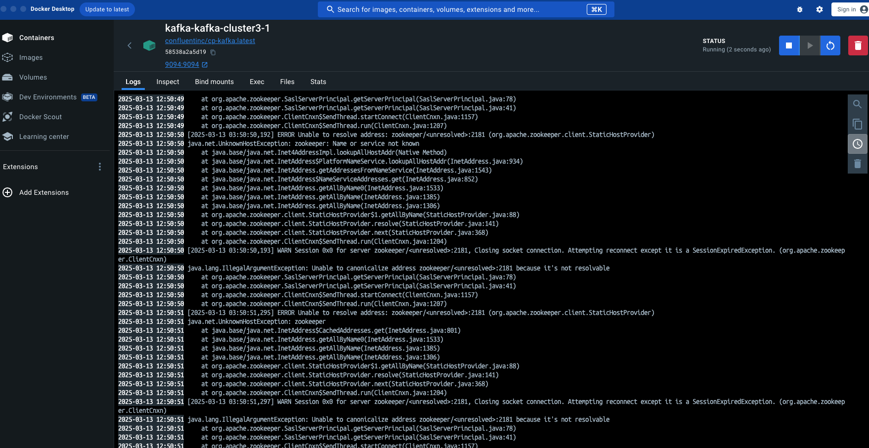Click the Add Extensions plus icon
869x448 pixels.
(7, 192)
